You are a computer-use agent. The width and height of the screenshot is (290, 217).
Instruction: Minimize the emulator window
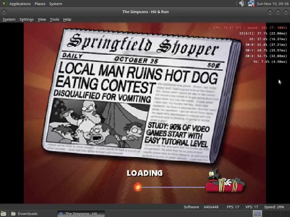tap(270, 12)
